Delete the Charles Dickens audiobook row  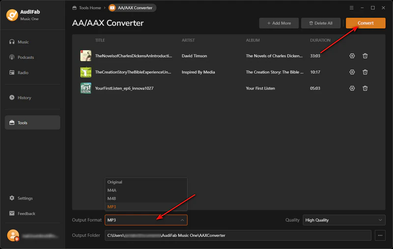(365, 56)
